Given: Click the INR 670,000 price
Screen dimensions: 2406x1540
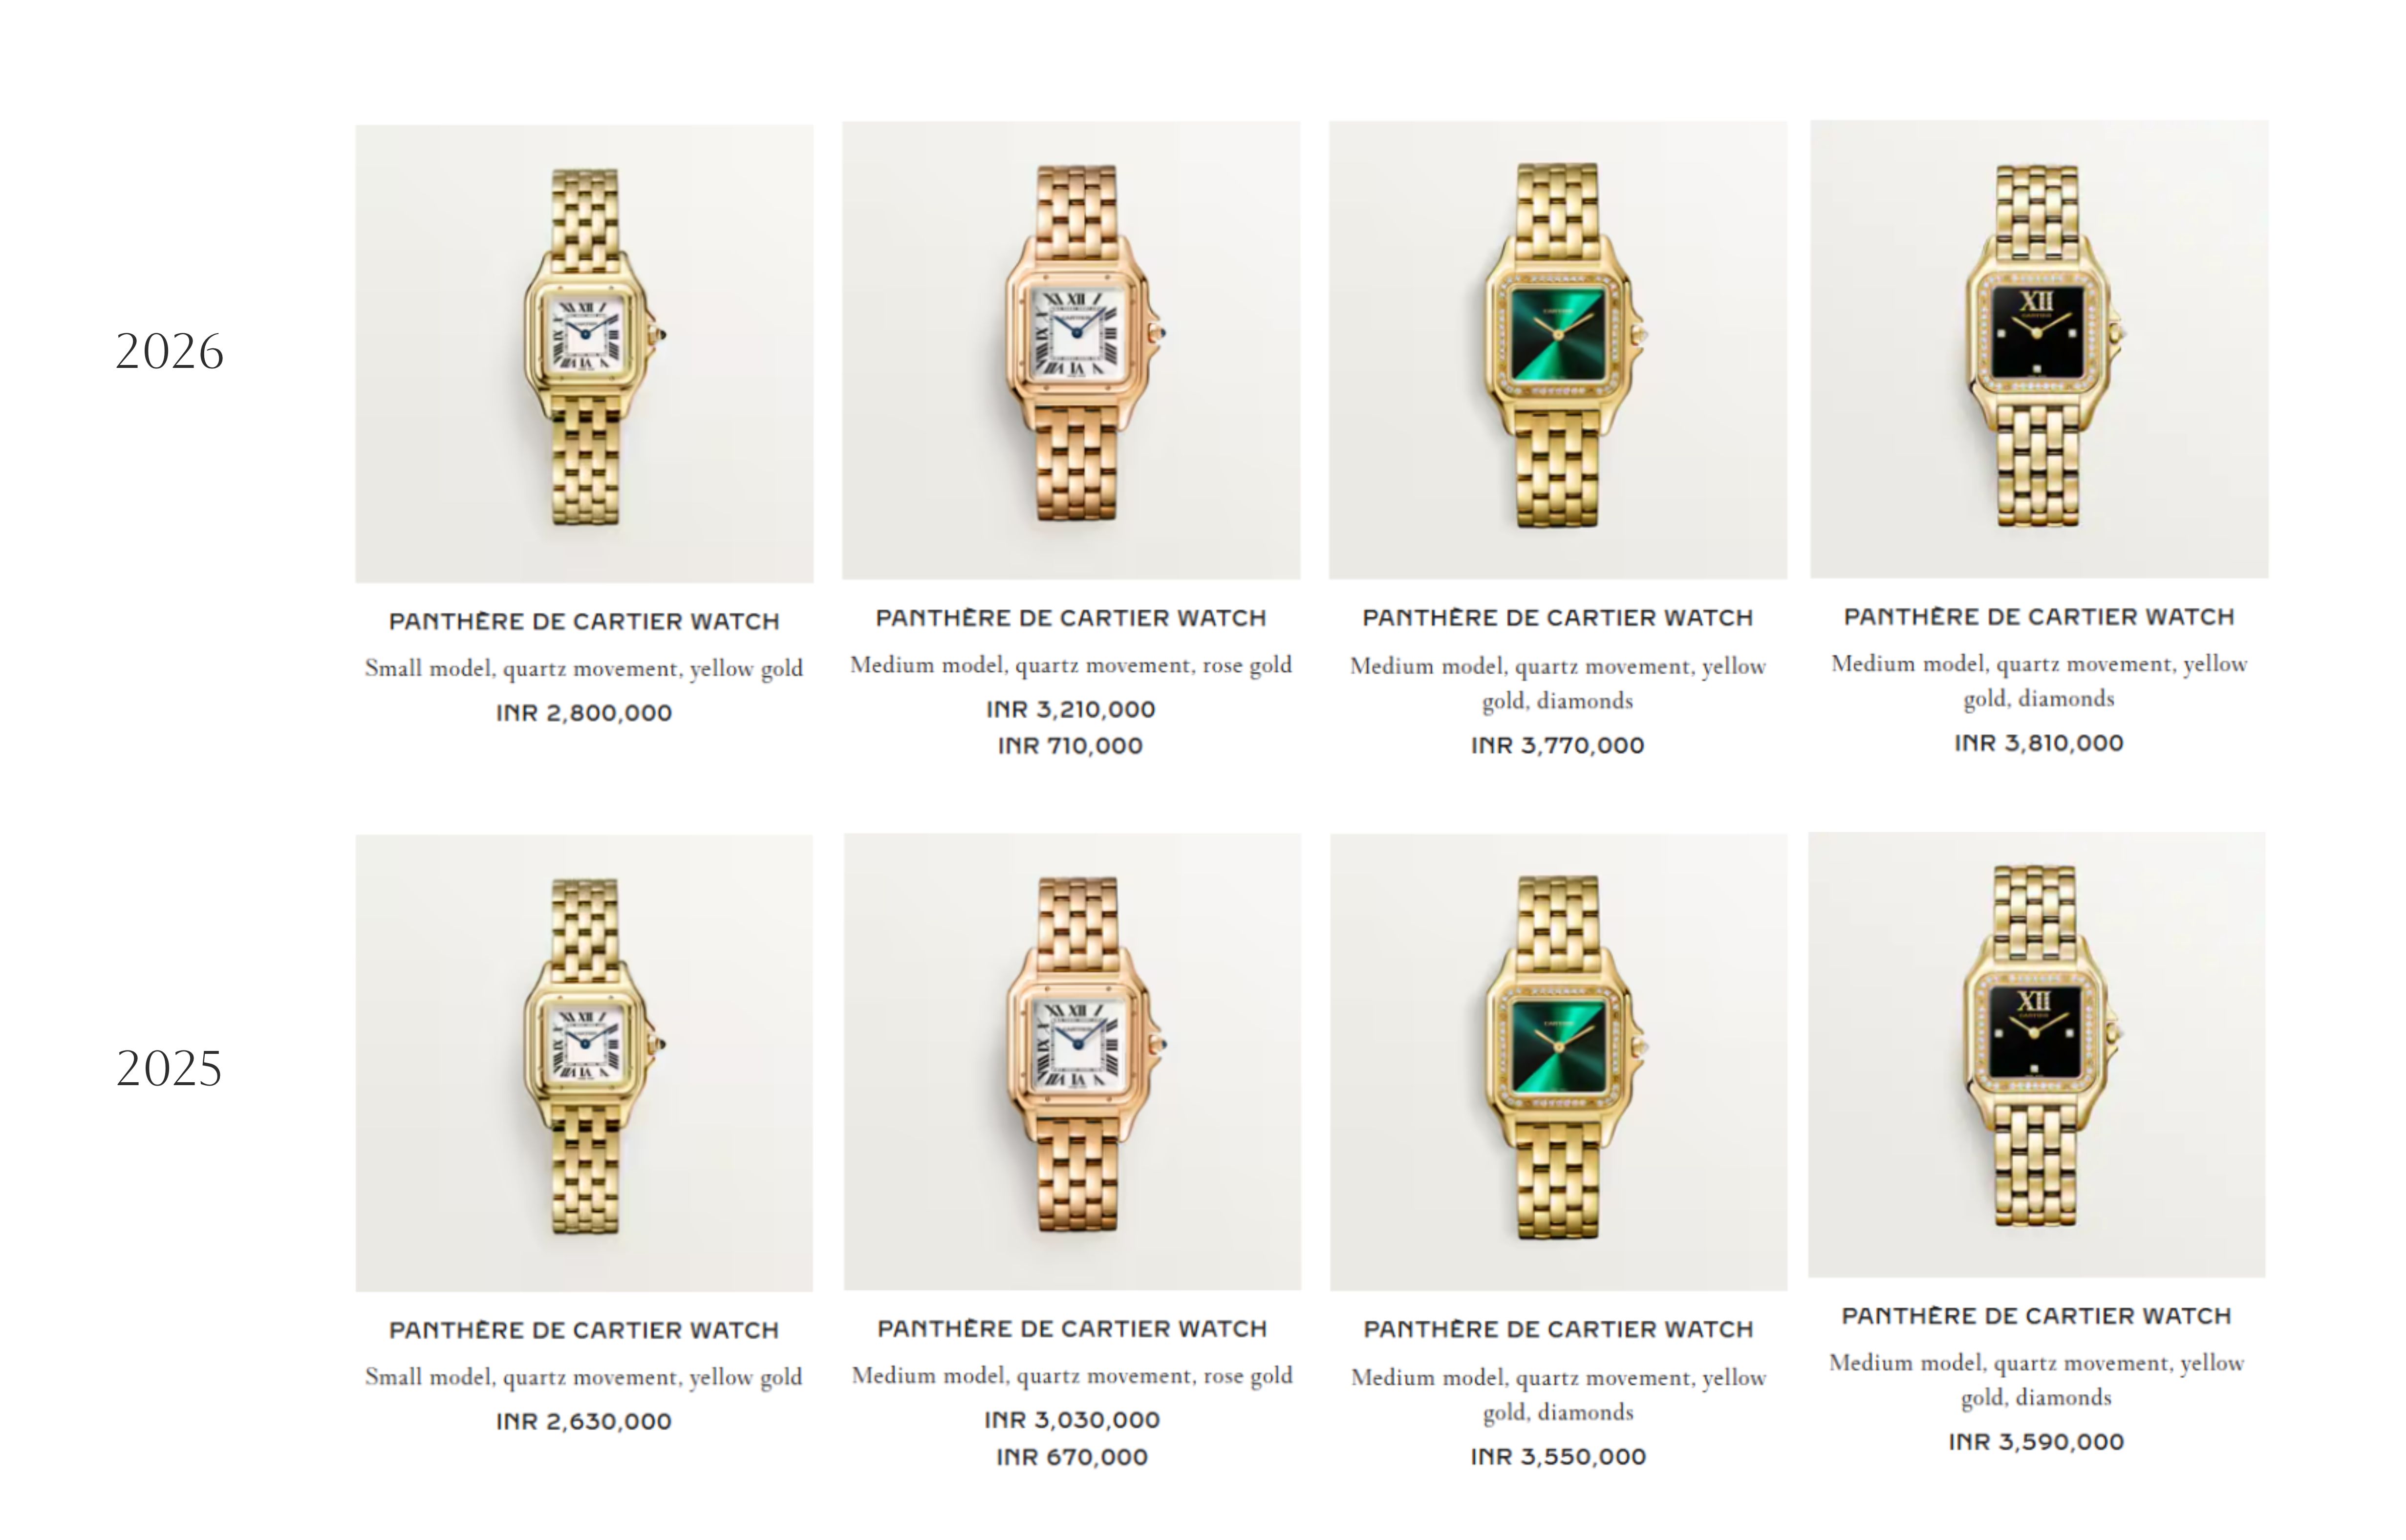Looking at the screenshot, I should coord(1072,1457).
